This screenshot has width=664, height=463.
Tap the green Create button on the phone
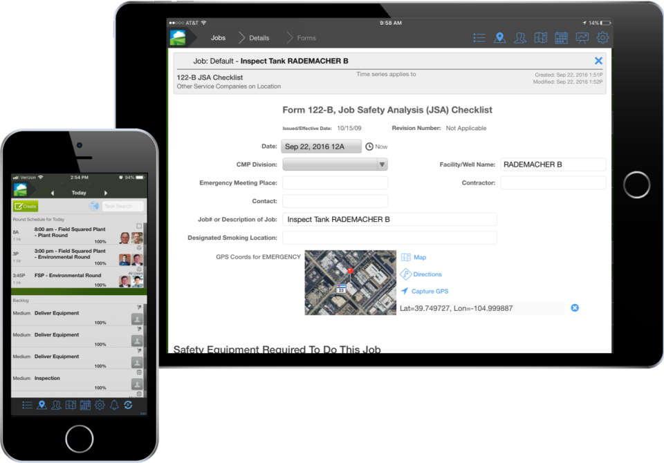[26, 205]
